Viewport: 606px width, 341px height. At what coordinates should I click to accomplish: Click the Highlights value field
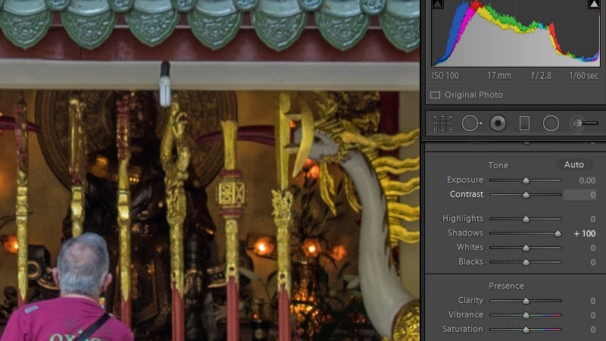point(593,219)
